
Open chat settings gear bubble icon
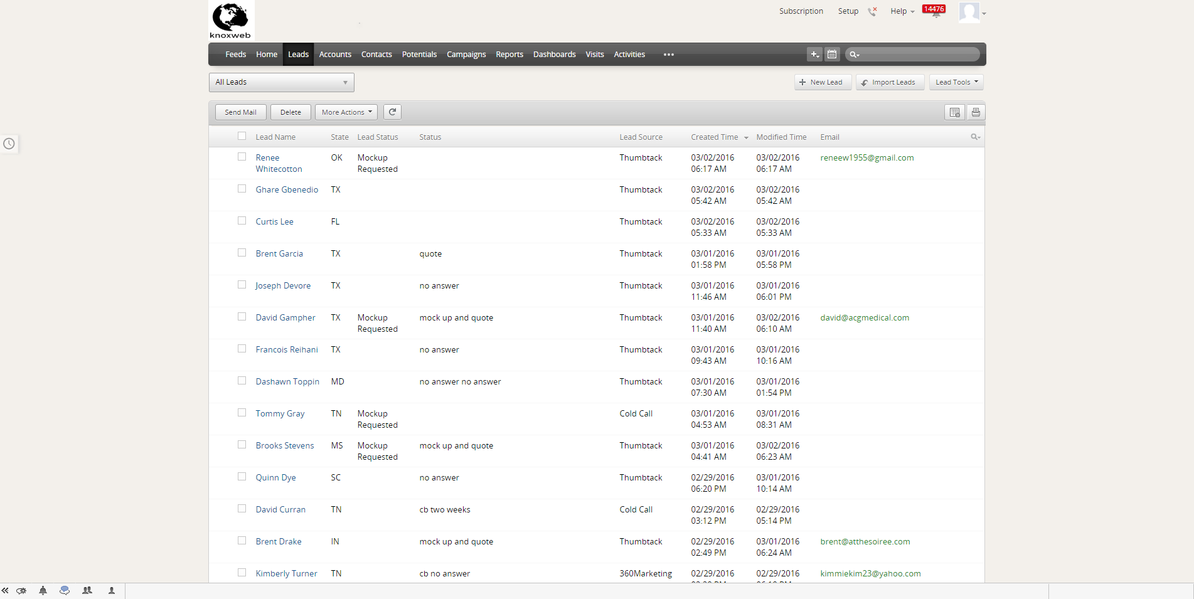point(21,590)
